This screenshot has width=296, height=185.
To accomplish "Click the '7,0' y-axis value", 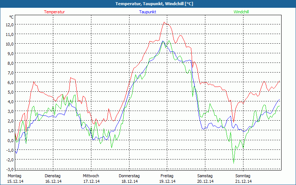I will pyautogui.click(x=11, y=73).
